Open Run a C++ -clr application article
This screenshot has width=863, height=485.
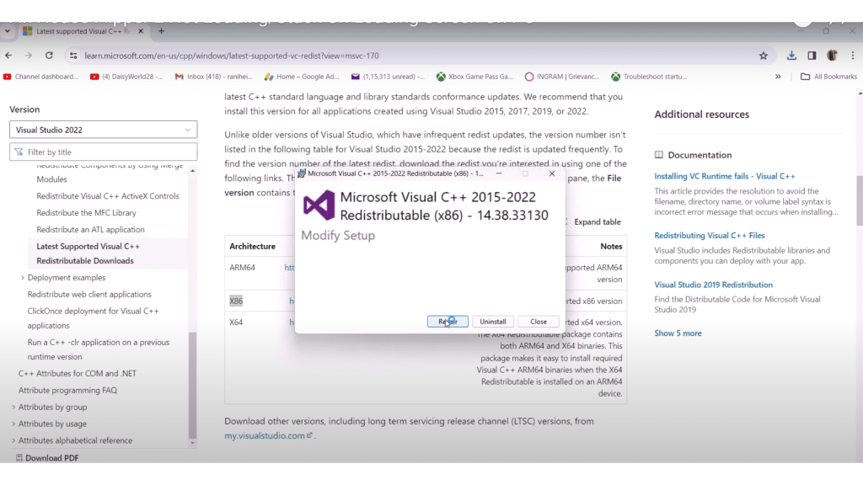point(99,349)
